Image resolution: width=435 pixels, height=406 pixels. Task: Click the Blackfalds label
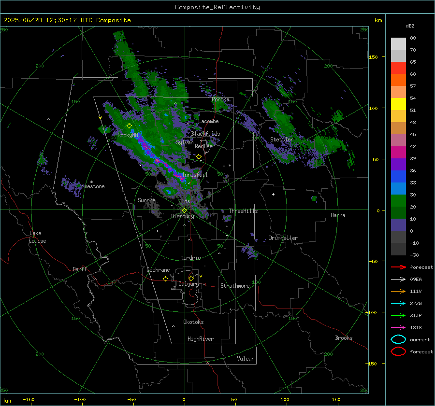(x=205, y=134)
